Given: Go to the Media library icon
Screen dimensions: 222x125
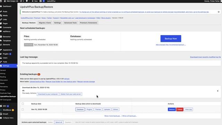Looking at the screenshot, I should (x=1, y=15).
